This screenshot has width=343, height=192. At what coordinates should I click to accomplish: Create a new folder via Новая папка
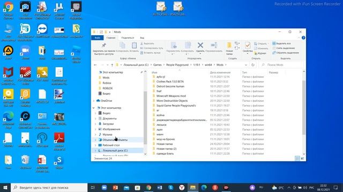coord(229,49)
